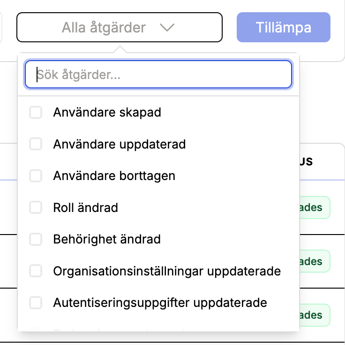Select the Behörighet ändrad checkbox
345x345 pixels.
click(36, 239)
